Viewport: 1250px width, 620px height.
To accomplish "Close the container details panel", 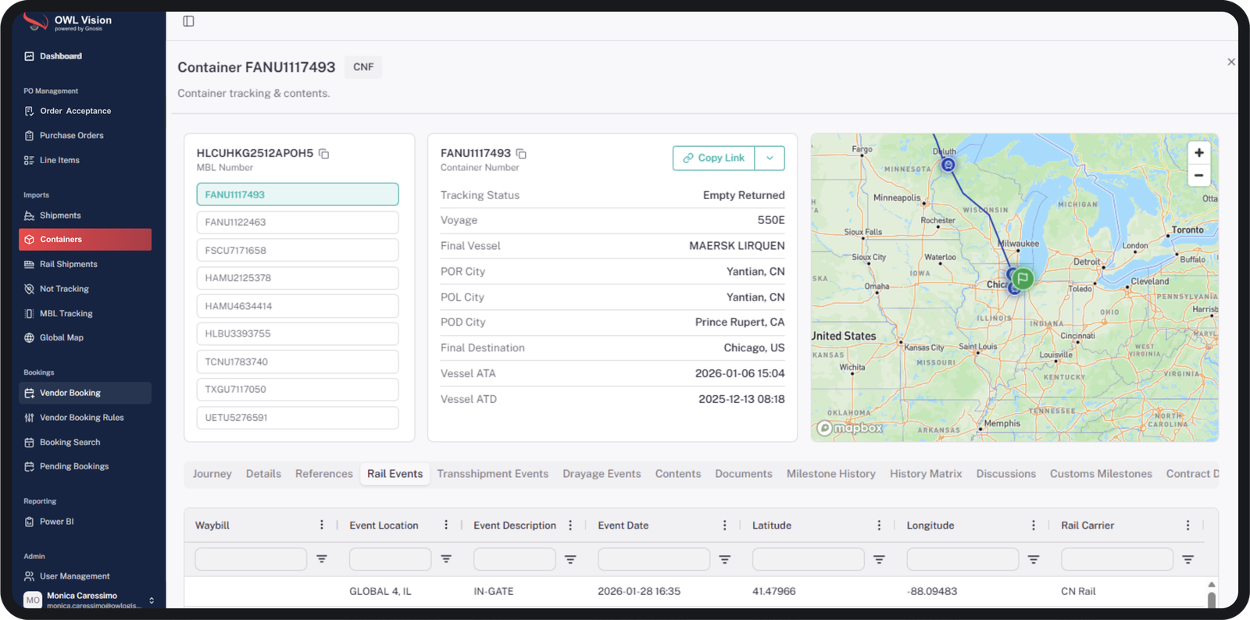I will tap(1231, 62).
